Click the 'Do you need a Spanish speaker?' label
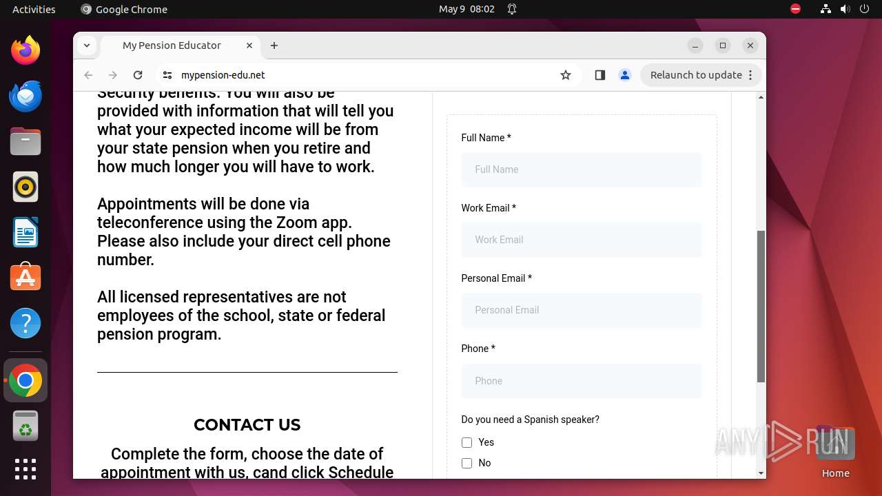This screenshot has height=496, width=882. pyautogui.click(x=530, y=420)
